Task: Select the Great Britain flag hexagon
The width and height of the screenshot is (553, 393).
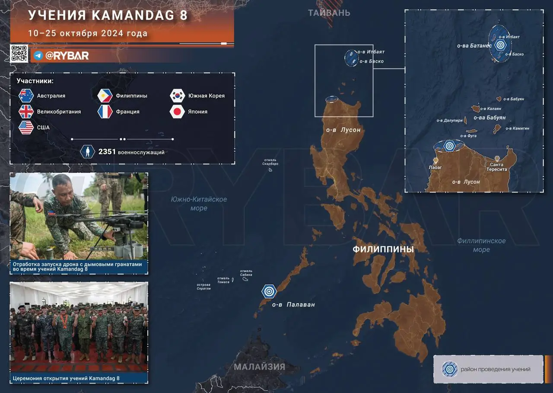Action: (x=26, y=112)
